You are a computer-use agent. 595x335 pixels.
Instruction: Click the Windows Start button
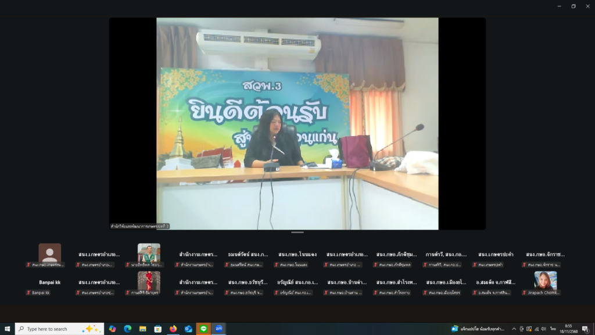click(7, 329)
